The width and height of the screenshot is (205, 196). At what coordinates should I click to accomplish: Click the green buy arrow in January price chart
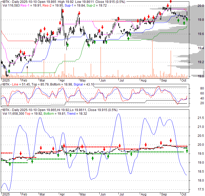coord(9,71)
